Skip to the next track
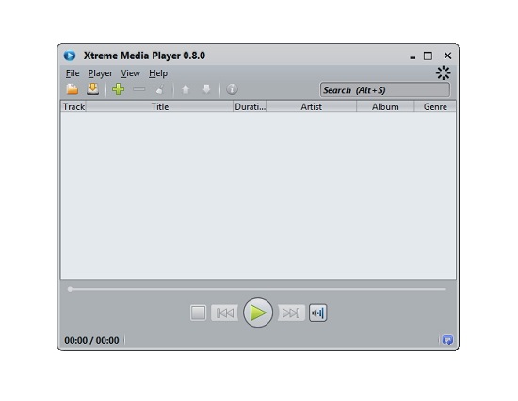 pos(291,313)
